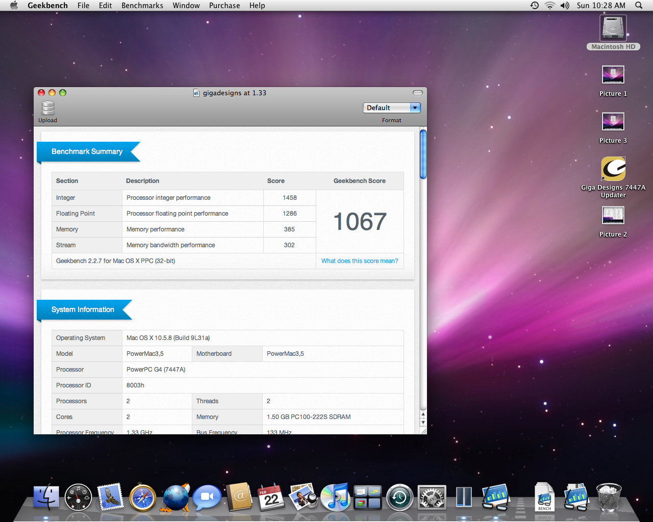Open the globe browser icon next to Safari
Image resolution: width=653 pixels, height=522 pixels.
point(176,497)
